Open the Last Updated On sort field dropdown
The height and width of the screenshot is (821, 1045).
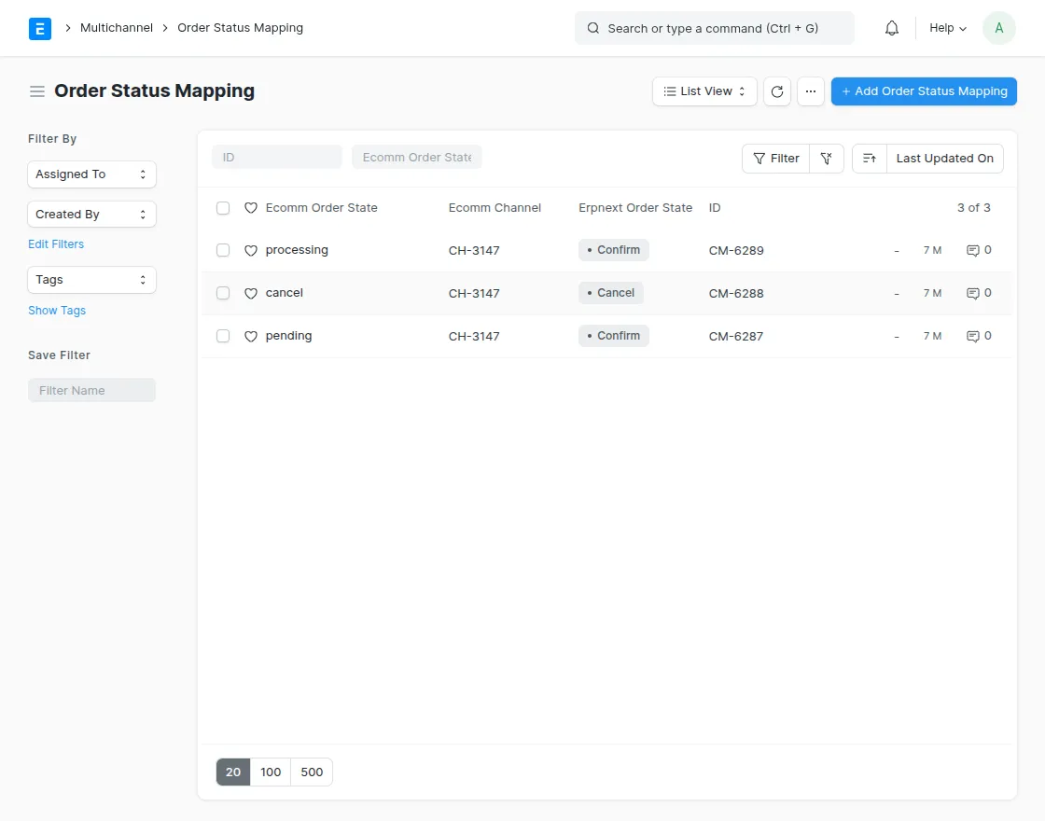(x=944, y=159)
